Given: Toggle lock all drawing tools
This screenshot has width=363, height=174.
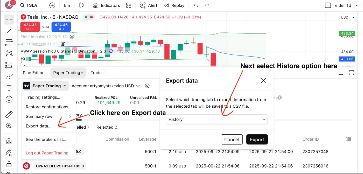Looking at the screenshot, I should (9, 164).
